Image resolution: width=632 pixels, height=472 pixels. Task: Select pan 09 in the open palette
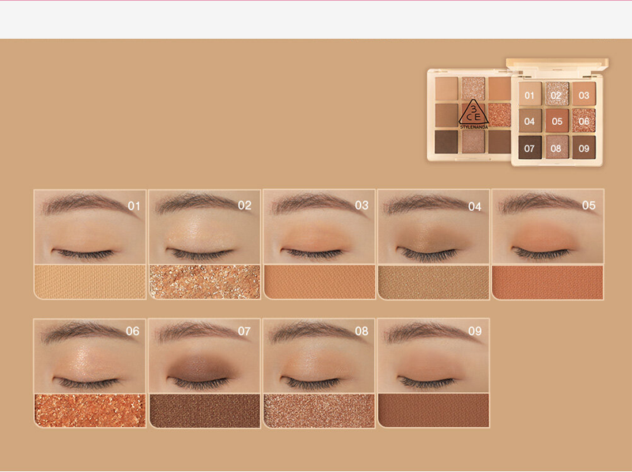tap(584, 147)
